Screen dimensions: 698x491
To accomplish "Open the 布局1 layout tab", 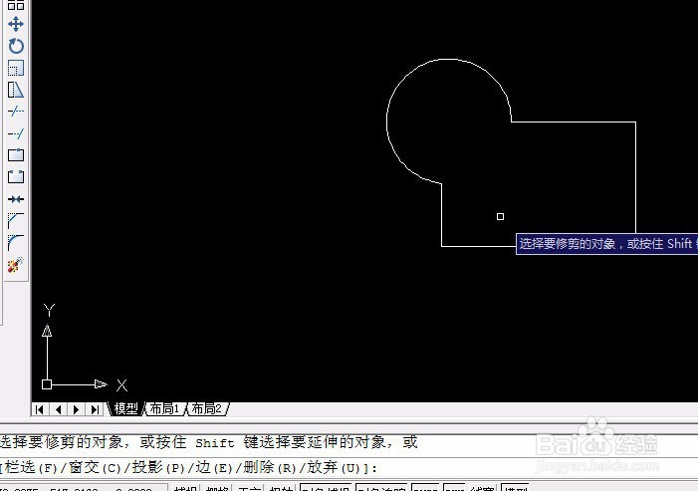I will 164,408.
